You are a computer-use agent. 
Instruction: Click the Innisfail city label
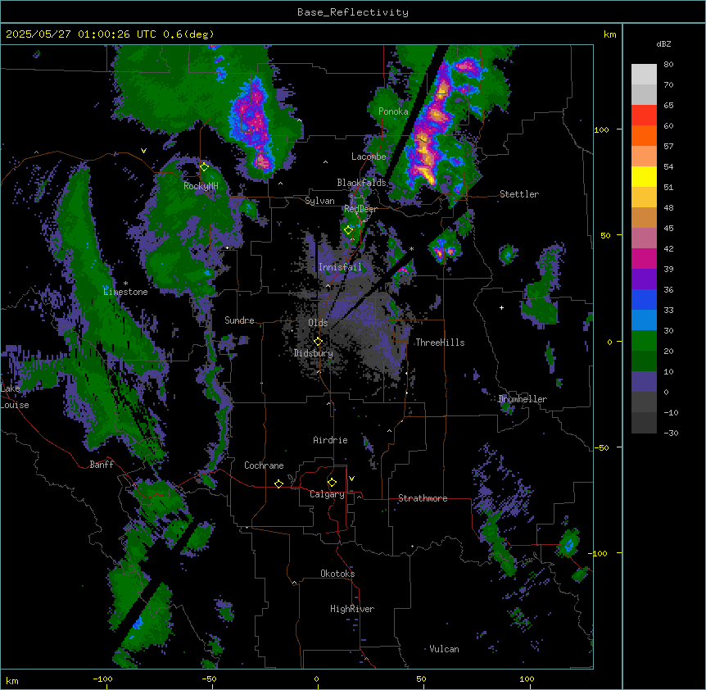click(340, 267)
